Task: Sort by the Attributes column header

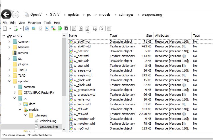Action: pyautogui.click(x=172, y=35)
